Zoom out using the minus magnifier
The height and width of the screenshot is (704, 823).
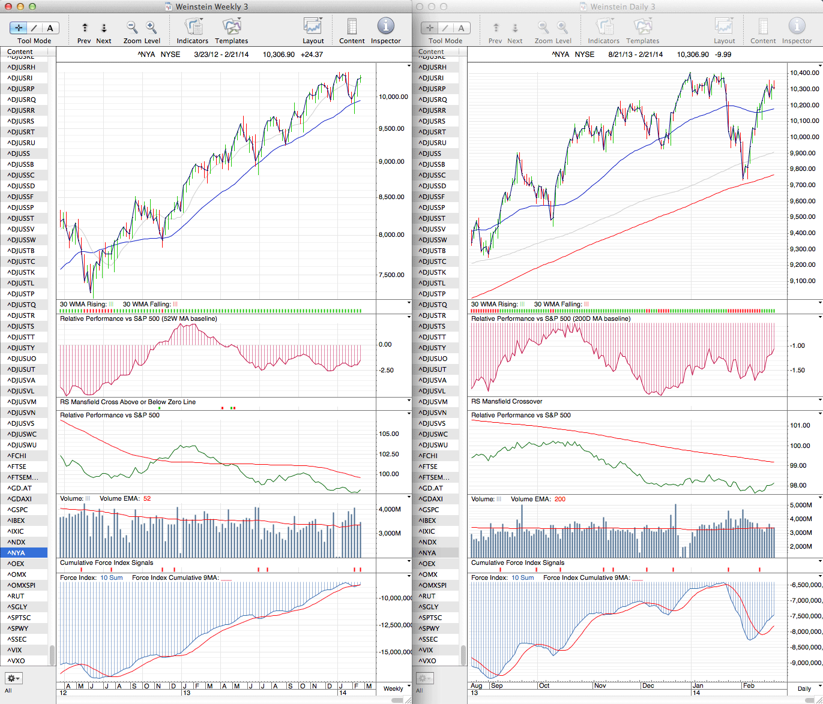pos(132,27)
